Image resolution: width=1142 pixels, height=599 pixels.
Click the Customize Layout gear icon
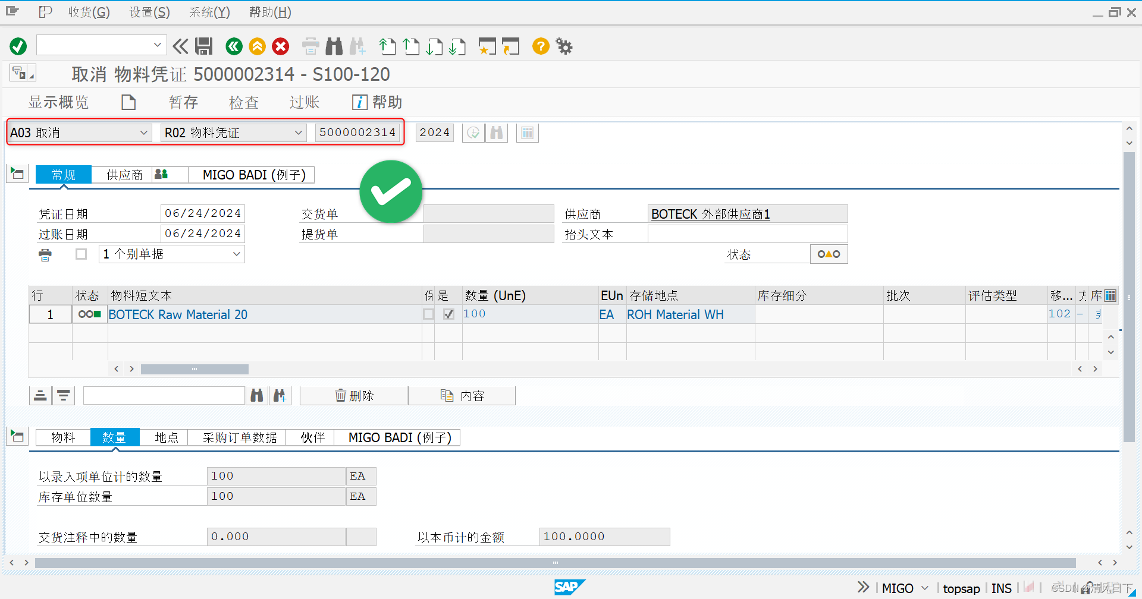pos(564,46)
